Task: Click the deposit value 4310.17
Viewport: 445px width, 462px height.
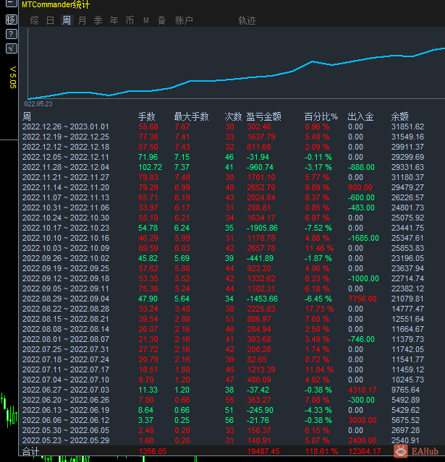Action: pyautogui.click(x=363, y=390)
